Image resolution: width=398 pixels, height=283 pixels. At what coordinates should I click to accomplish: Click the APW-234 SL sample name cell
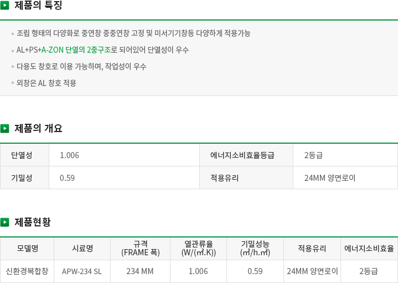click(82, 271)
